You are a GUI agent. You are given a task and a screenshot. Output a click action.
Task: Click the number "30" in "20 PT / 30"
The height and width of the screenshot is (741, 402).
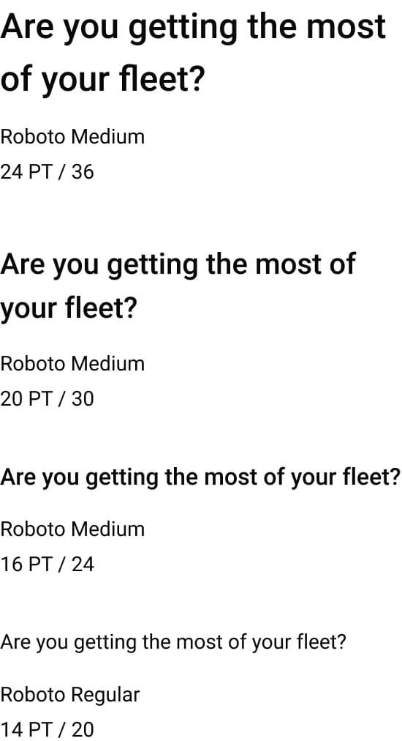[x=83, y=399]
